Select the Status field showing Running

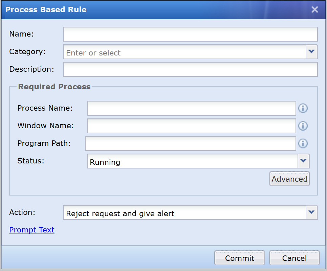pos(193,161)
